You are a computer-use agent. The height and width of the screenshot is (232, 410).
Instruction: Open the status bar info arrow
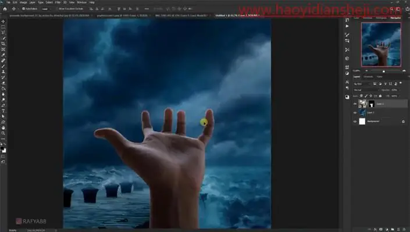tap(56, 230)
